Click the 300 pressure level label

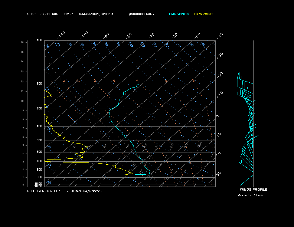[x=39, y=108]
